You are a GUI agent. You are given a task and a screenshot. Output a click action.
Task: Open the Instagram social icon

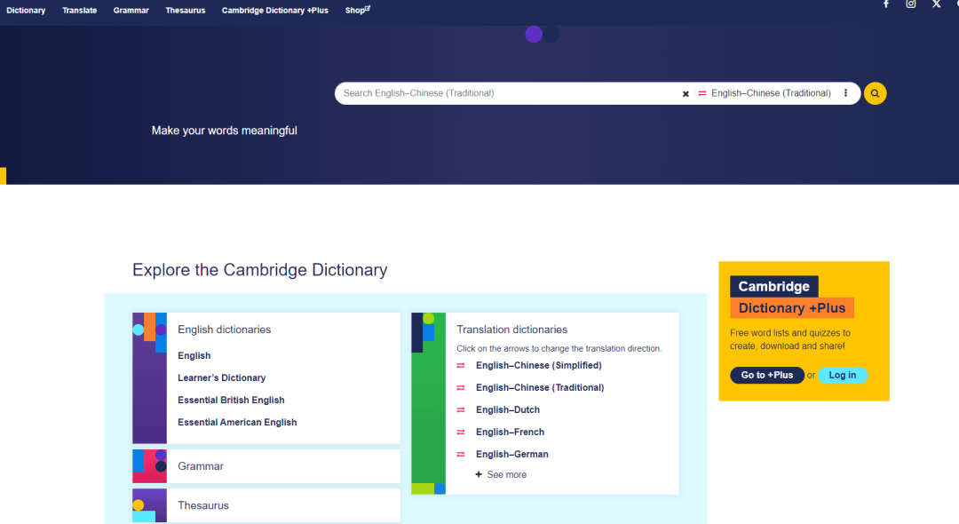click(x=911, y=4)
